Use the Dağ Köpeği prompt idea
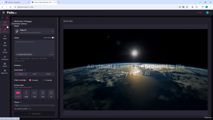Viewport: 213px width, 120px height. pyautogui.click(x=43, y=58)
